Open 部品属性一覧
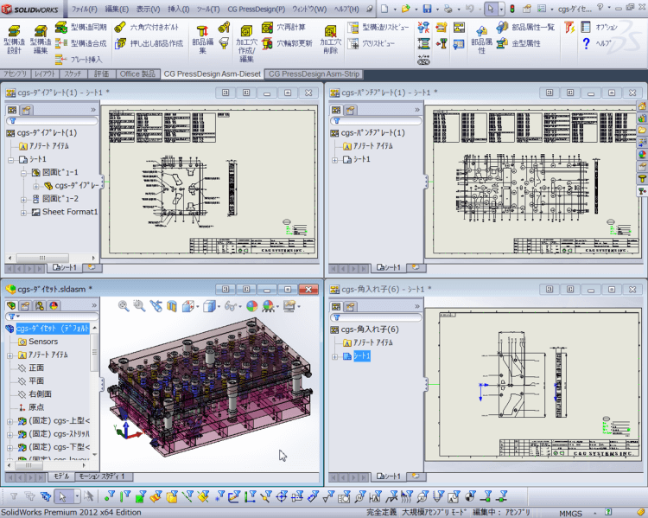The width and height of the screenshot is (648, 518). (525, 28)
